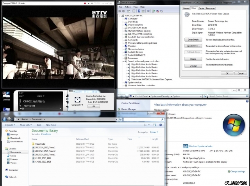Sort by the Date modified column header
Screen dimensions: 250x186
[82, 139]
